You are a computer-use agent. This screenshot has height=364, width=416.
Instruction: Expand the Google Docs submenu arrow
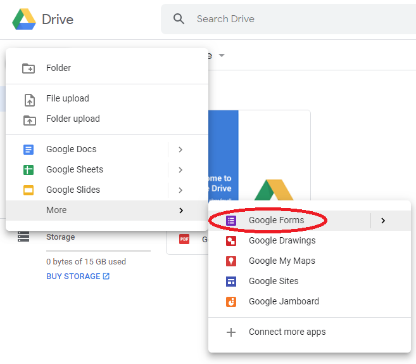[180, 150]
